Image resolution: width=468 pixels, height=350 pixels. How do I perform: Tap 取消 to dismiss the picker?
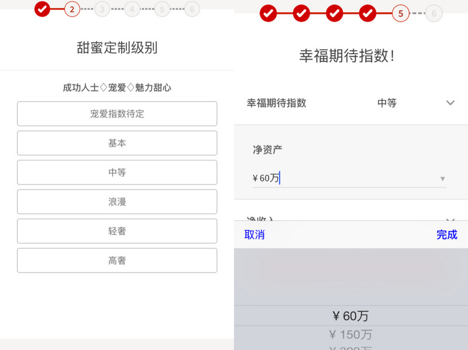click(x=254, y=235)
